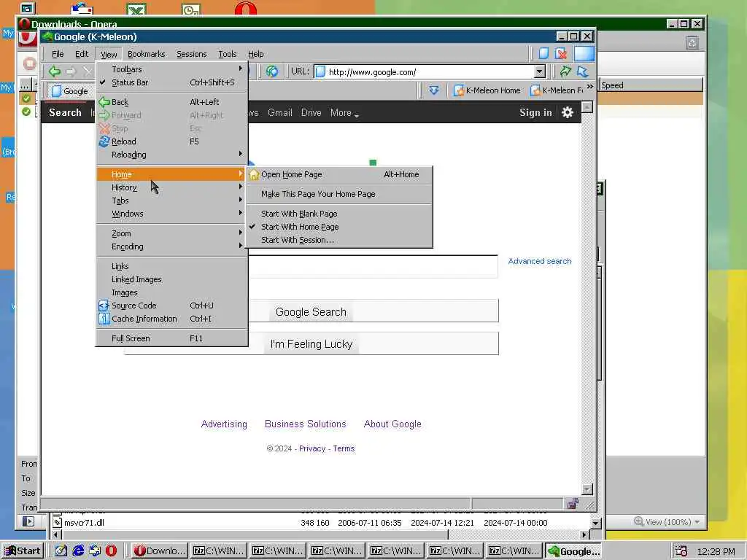Select Linked Images menu item
Screen dimensions: 747x560
171,279
